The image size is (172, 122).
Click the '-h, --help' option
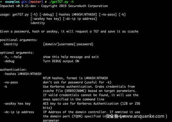click(13, 57)
